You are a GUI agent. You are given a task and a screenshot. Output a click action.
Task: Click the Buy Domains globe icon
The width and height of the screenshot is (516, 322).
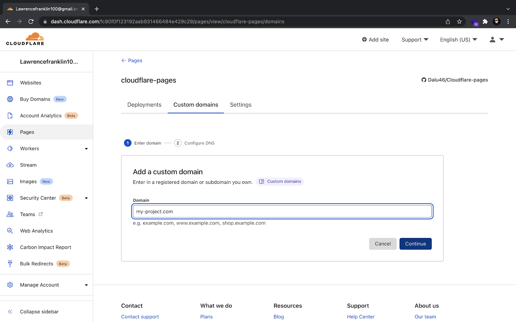pyautogui.click(x=10, y=99)
